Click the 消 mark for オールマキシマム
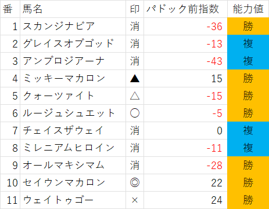This screenshot has width=269, height=209. [135, 166]
